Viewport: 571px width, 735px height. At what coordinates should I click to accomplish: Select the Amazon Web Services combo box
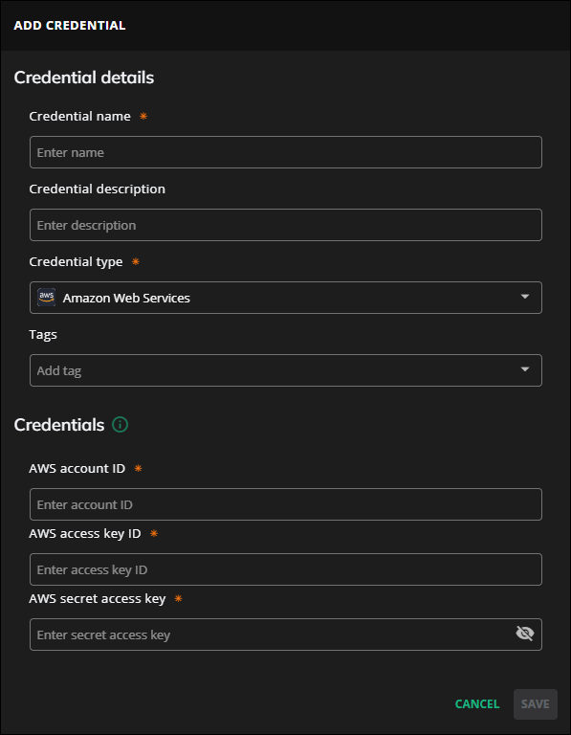(x=286, y=298)
